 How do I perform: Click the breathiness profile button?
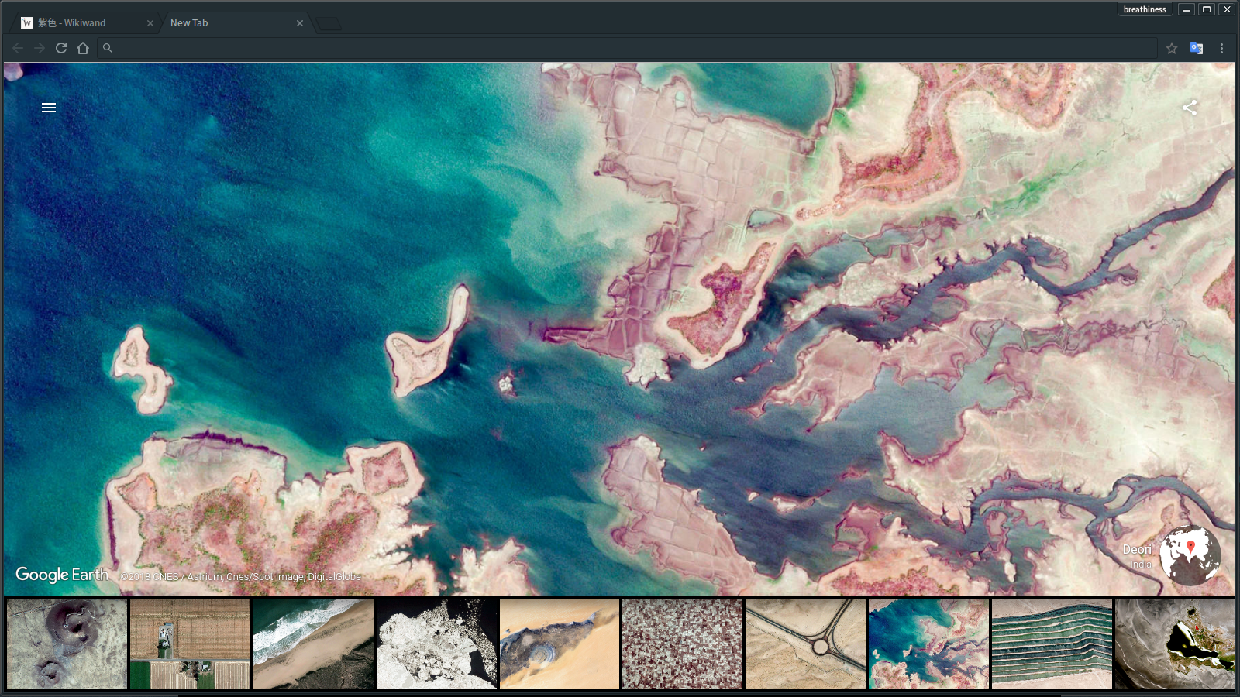point(1145,9)
